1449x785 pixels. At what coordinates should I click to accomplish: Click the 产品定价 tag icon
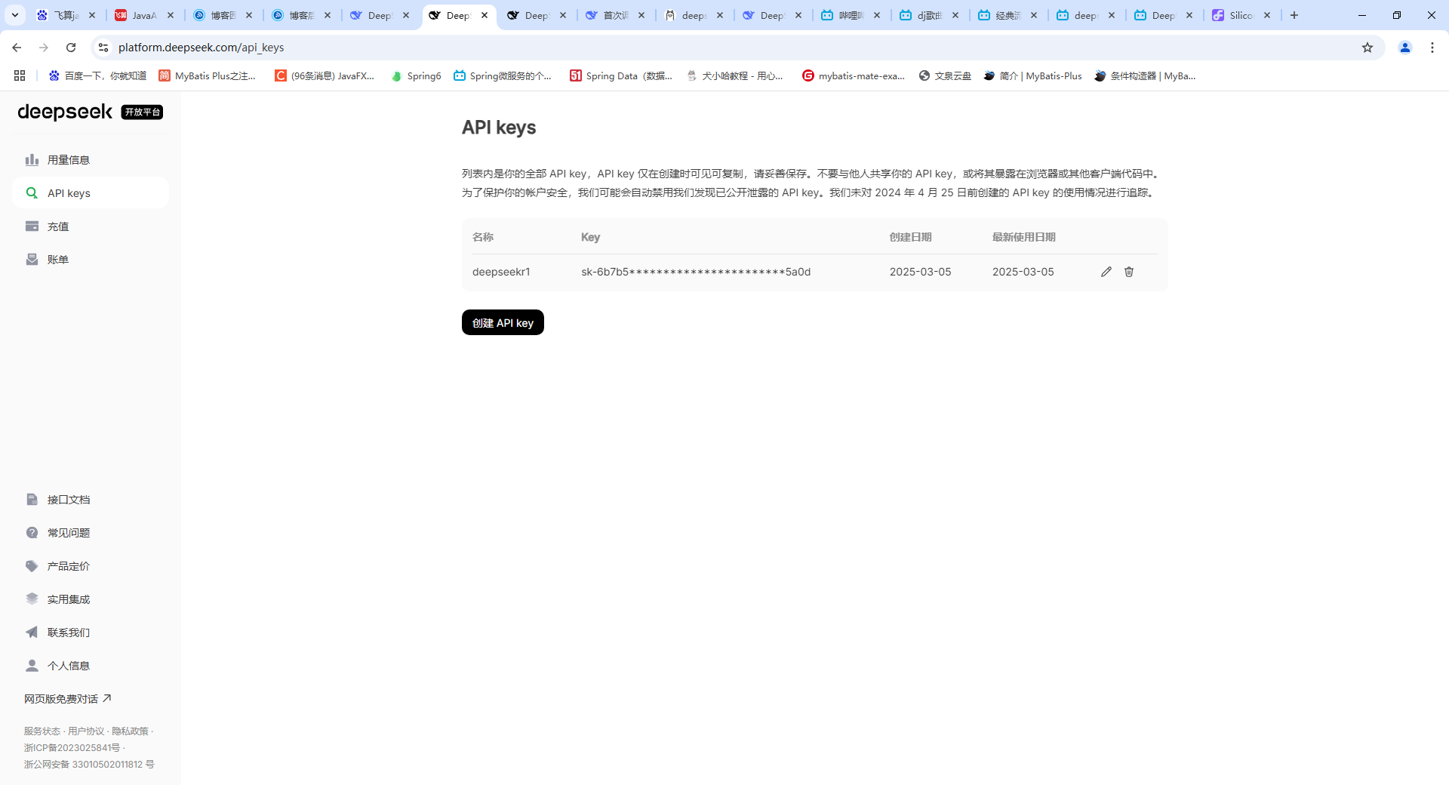click(x=32, y=566)
